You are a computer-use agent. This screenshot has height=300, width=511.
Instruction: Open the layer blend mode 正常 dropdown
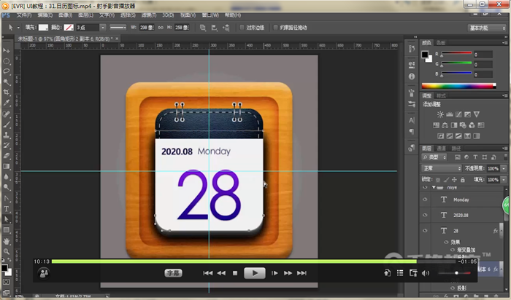click(442, 167)
